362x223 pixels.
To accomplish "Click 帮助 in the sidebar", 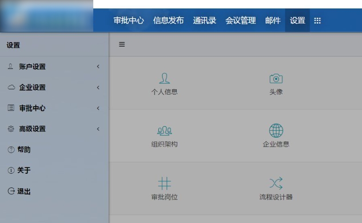I will 24,150.
